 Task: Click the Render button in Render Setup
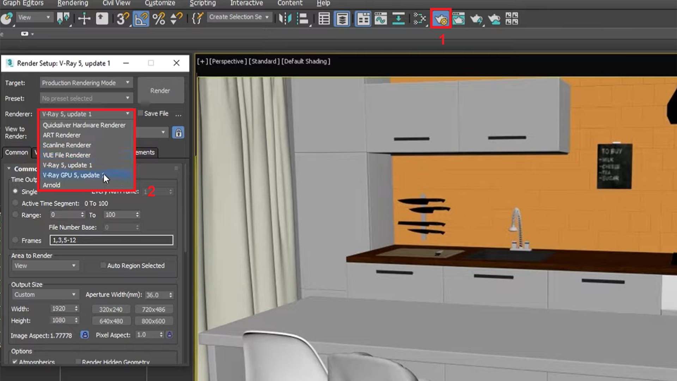[160, 91]
